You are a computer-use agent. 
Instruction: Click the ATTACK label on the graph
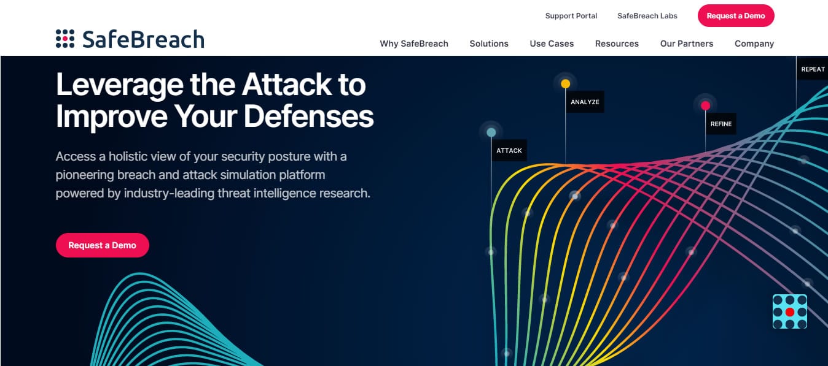(509, 150)
